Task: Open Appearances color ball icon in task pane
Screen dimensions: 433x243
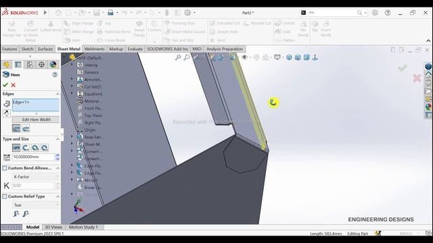Action: pos(428,107)
